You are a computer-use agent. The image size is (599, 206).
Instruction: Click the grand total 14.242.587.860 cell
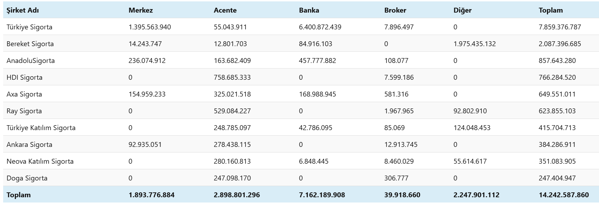point(564,195)
